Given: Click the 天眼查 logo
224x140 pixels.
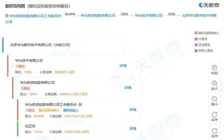Looking at the screenshot, I should (x=209, y=5).
